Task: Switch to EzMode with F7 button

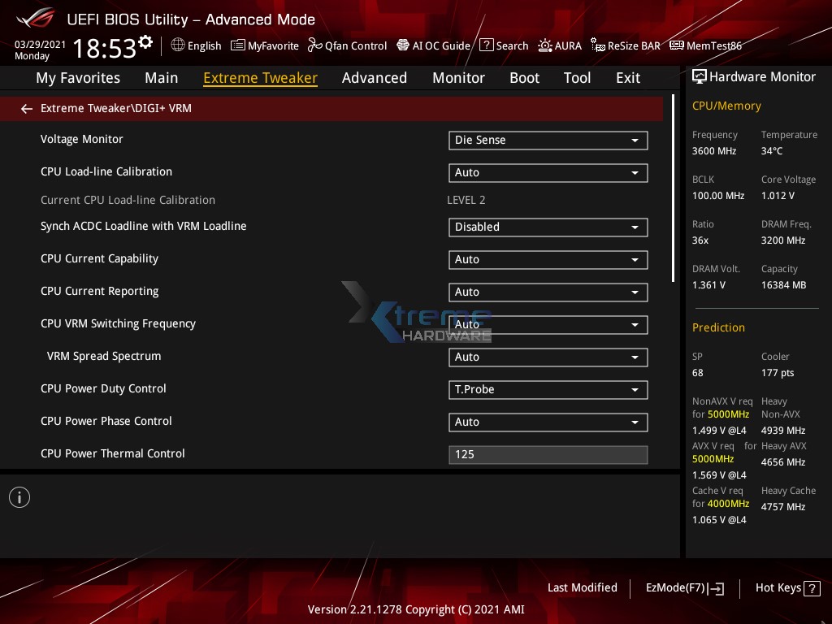Action: coord(684,587)
